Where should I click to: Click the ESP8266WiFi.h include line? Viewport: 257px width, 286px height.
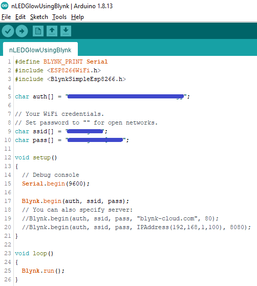point(58,70)
